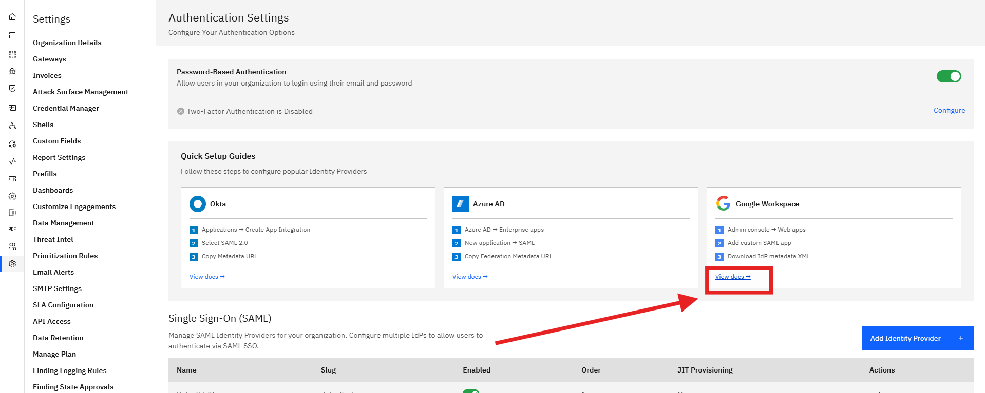This screenshot has width=985, height=393.
Task: Open Data Retention settings
Action: [x=58, y=338]
